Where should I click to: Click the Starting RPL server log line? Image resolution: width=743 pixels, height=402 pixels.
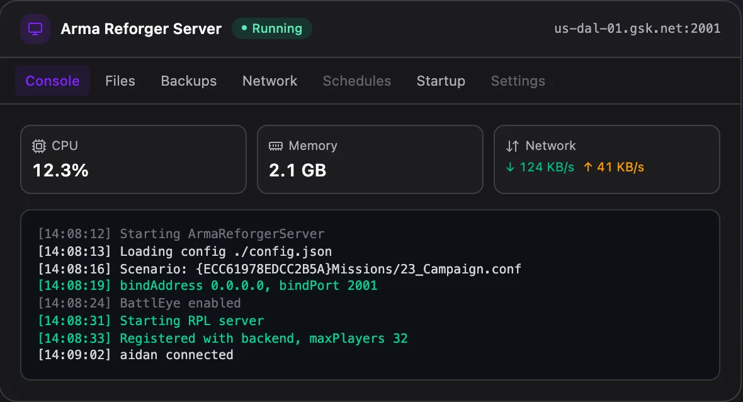click(x=150, y=321)
